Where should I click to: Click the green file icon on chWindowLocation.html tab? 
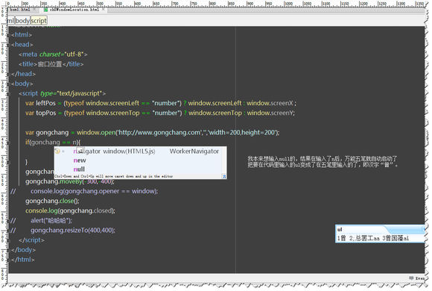tap(45, 10)
